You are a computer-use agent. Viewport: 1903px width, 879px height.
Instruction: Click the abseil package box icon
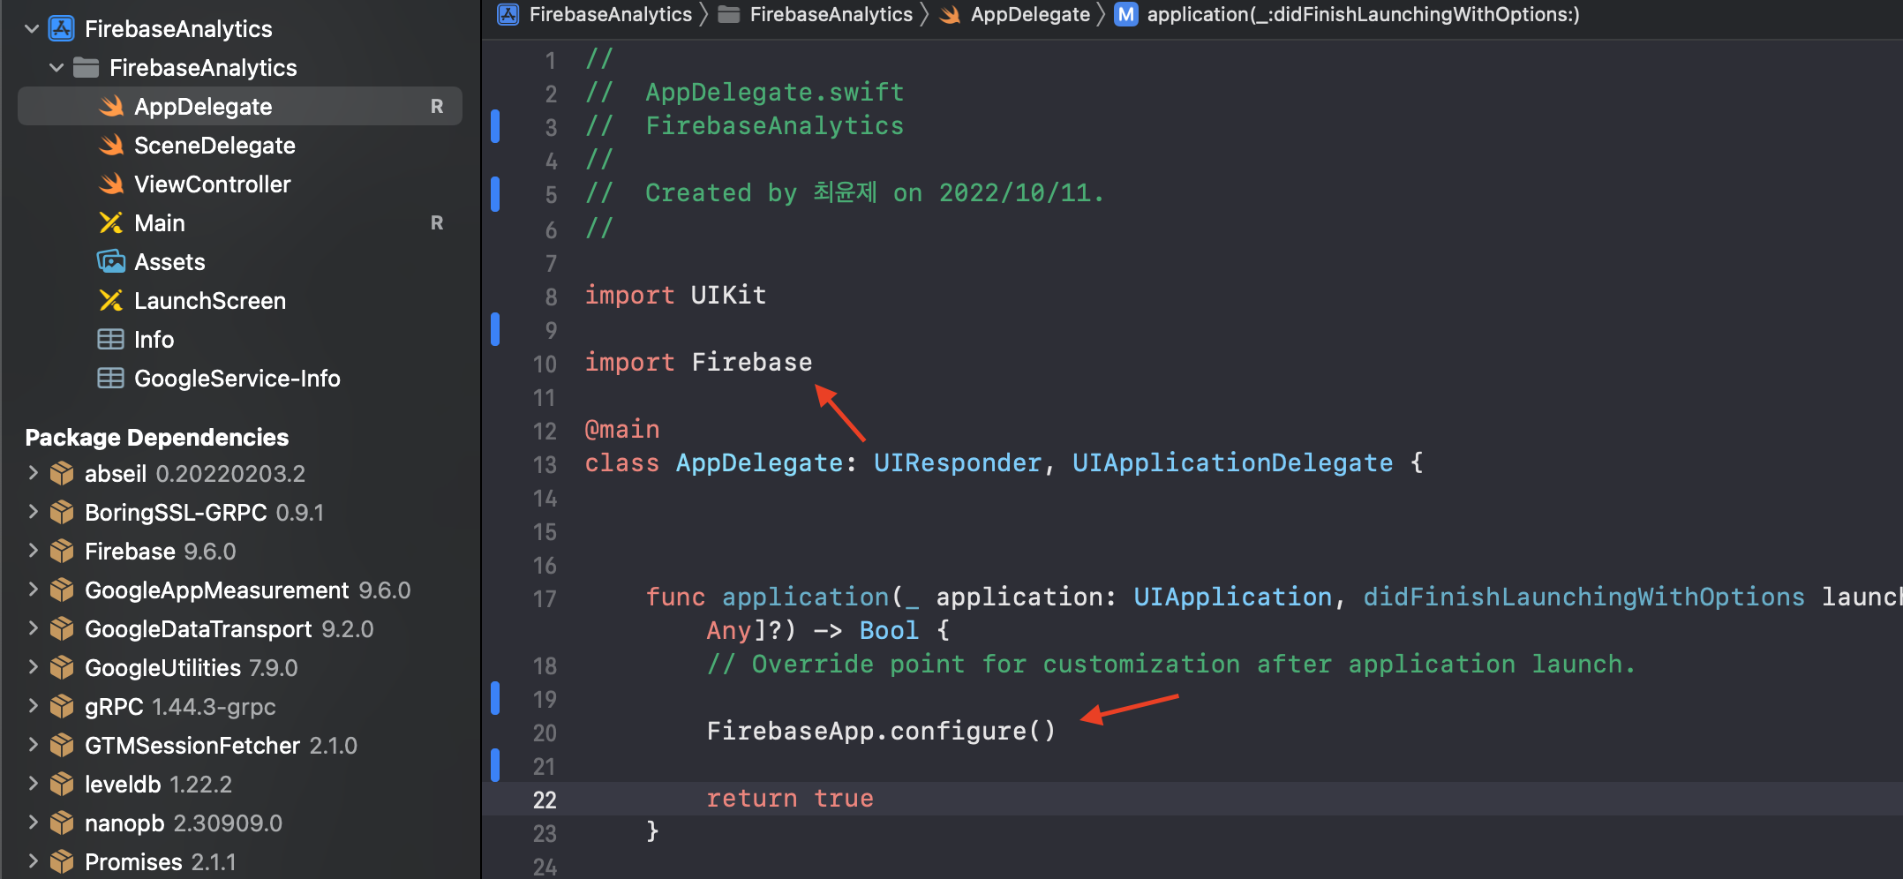[x=62, y=474]
